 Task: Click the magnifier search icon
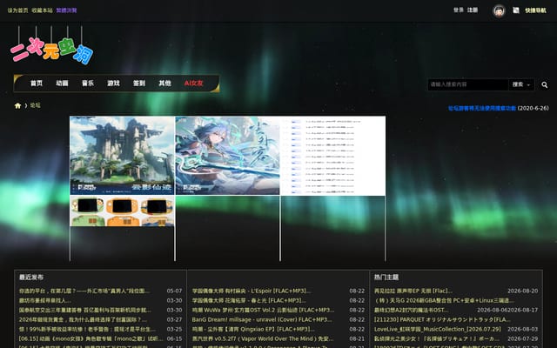[x=544, y=85]
